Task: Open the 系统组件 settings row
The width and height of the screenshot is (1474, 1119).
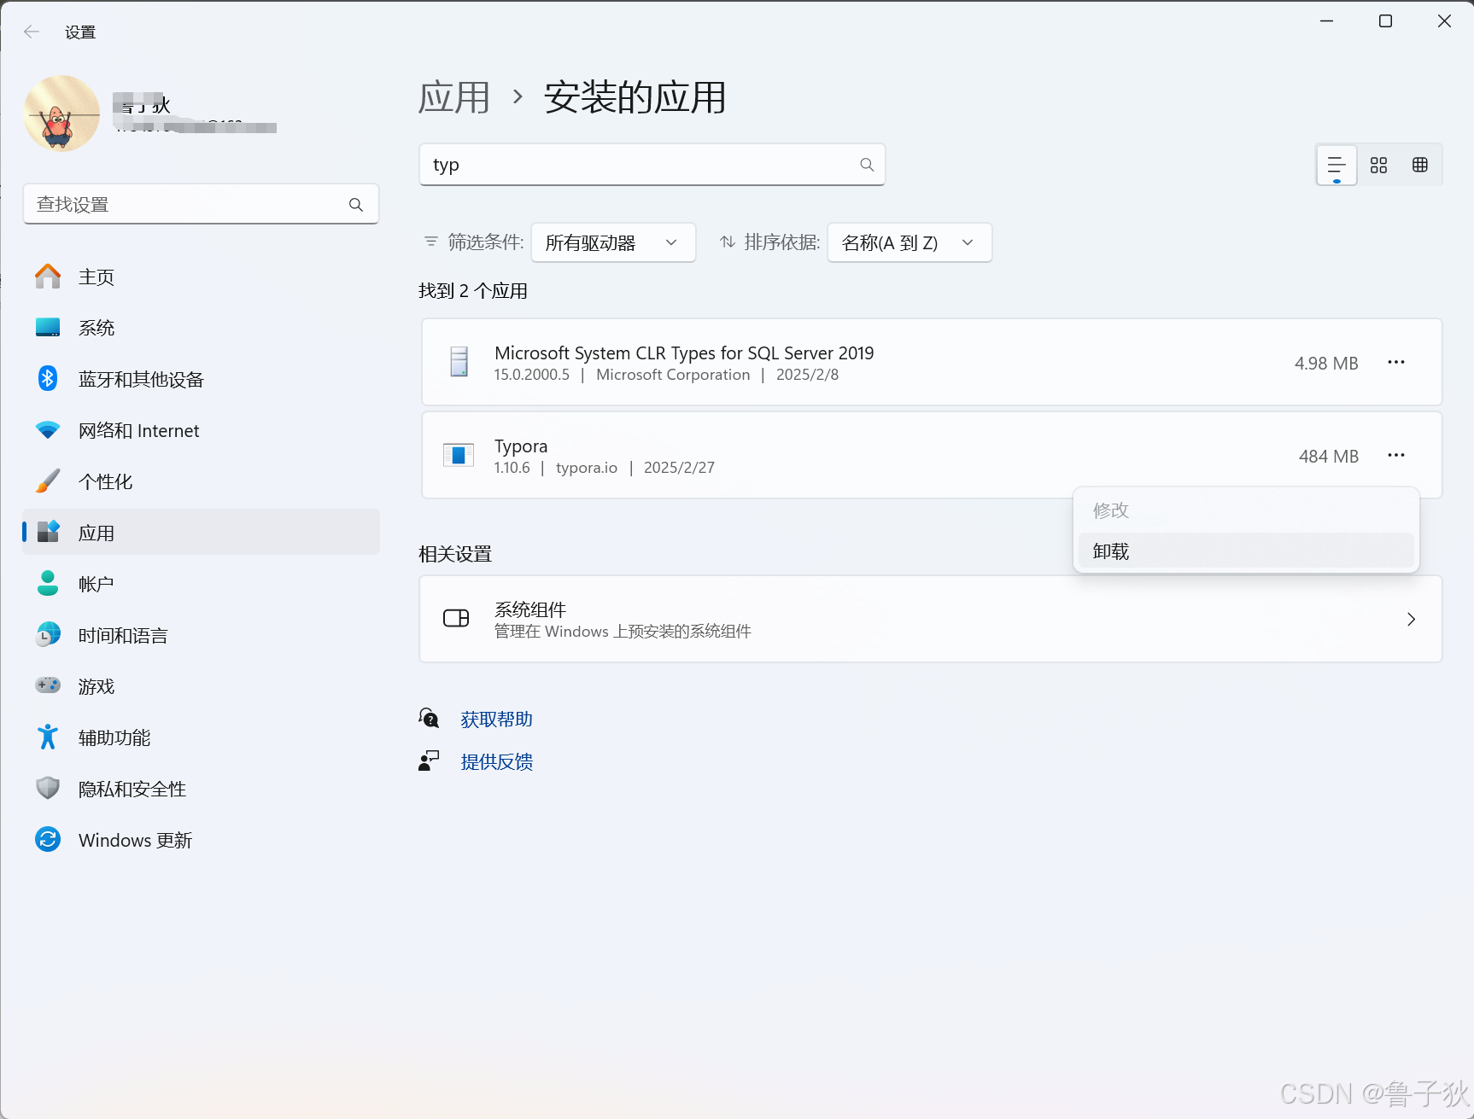Action: tap(931, 619)
